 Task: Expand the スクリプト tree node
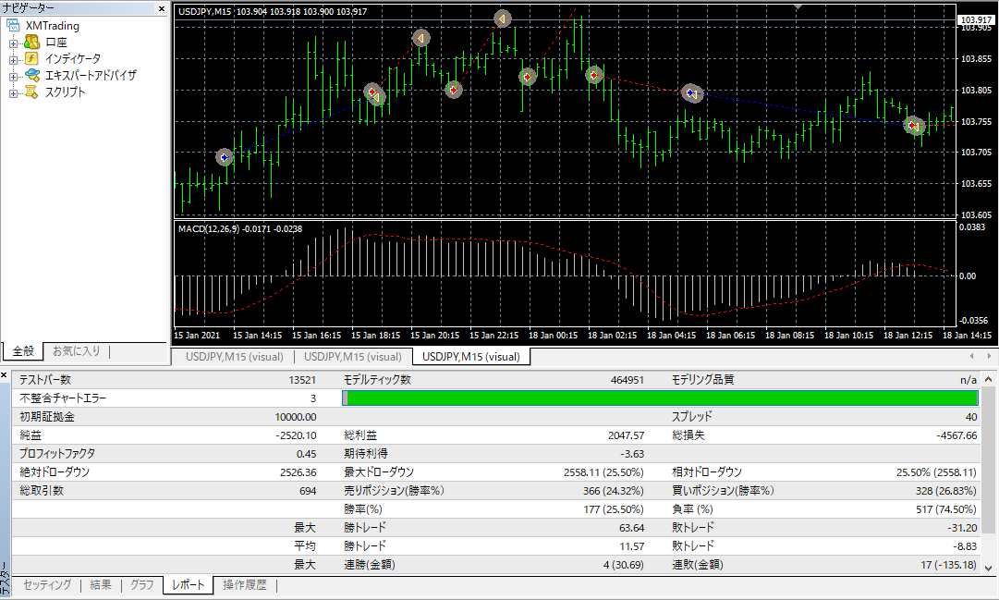[13, 93]
